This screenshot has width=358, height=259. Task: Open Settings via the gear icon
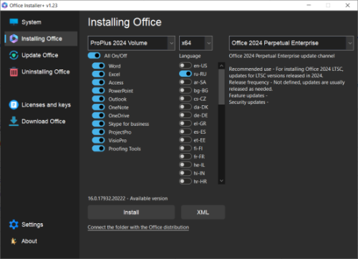[x=14, y=225]
